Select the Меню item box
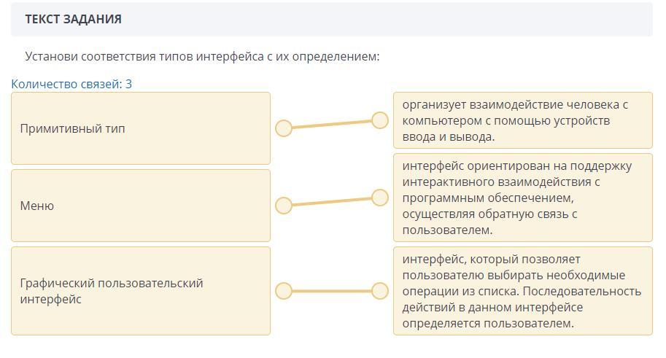The height and width of the screenshot is (358, 666). 140,206
